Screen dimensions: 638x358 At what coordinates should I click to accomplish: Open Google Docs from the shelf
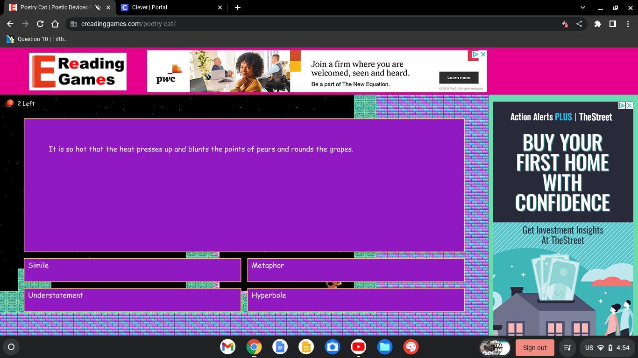pyautogui.click(x=280, y=347)
